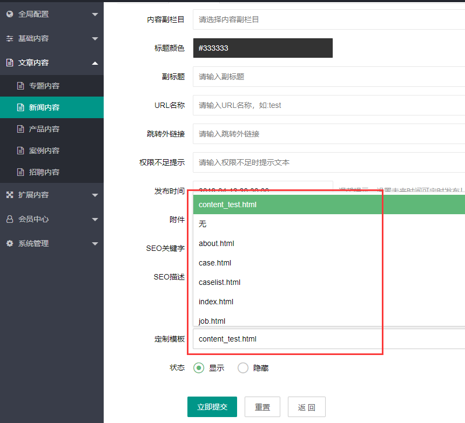Open the 标题颜色 #333333 color field

[x=262, y=48]
